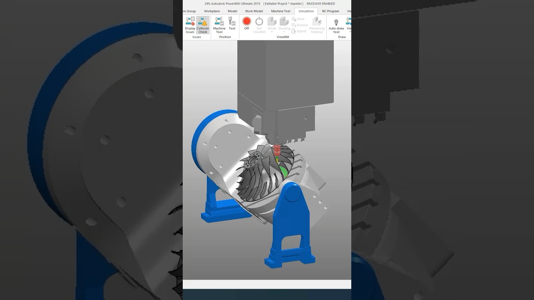Toggle the ViewMill Off button

(x=247, y=24)
